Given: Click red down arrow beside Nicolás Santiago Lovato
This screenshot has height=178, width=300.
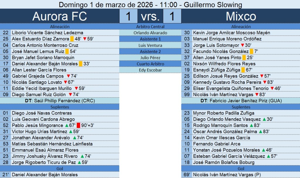Looking at the screenshot, I should (65, 82).
